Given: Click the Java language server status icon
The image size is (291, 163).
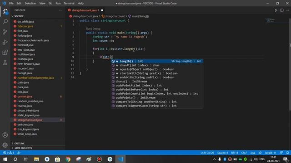Looking at the screenshot, I should point(260,153).
